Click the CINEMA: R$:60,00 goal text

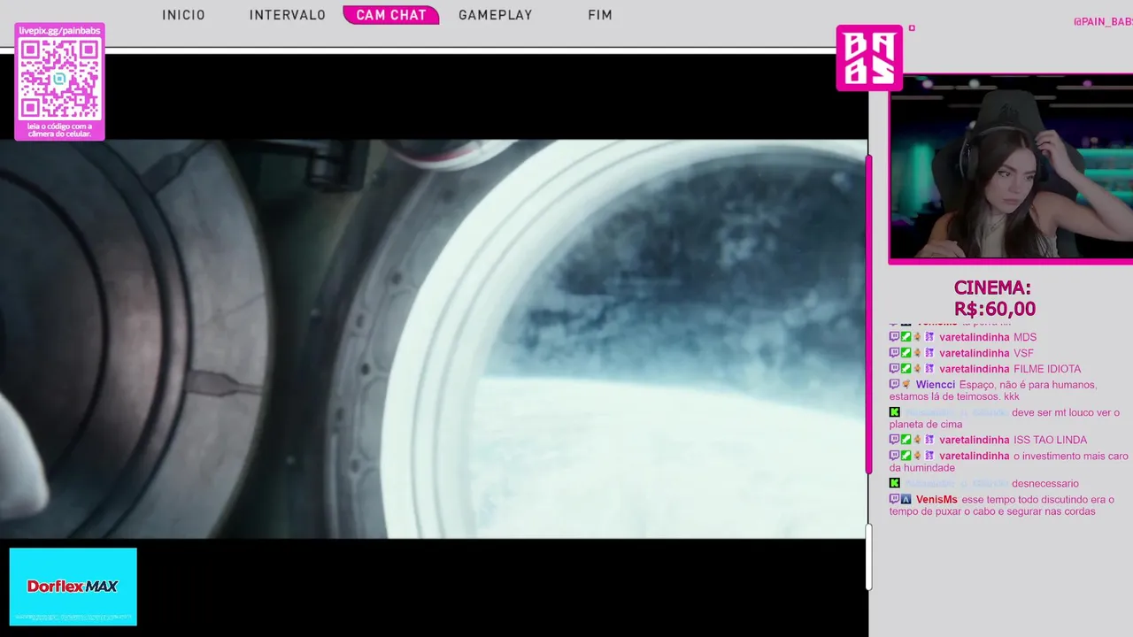[994, 298]
